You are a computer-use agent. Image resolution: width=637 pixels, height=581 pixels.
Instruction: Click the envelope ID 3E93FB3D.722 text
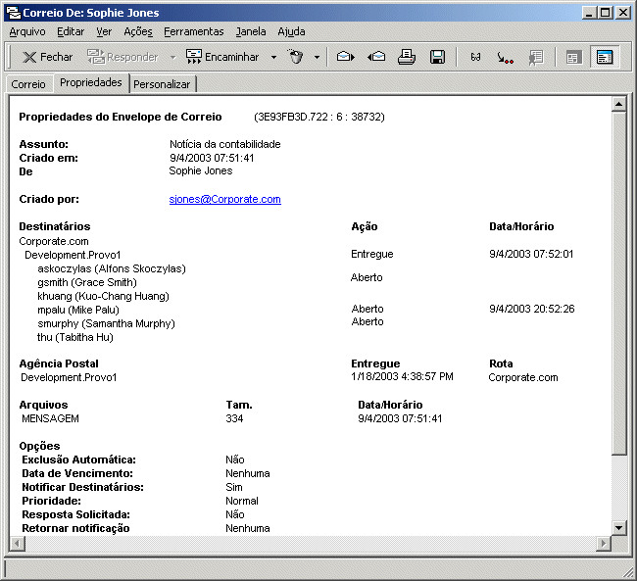[318, 117]
